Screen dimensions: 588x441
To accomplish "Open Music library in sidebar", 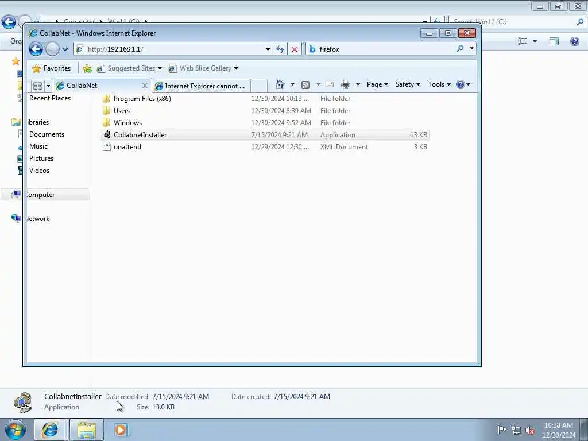I will click(x=38, y=146).
